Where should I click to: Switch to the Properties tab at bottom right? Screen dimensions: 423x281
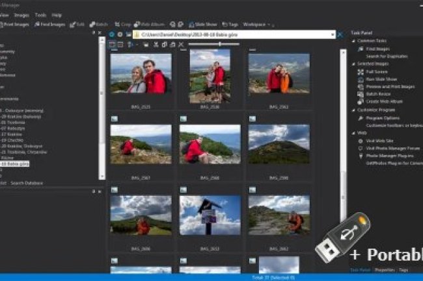click(x=384, y=269)
